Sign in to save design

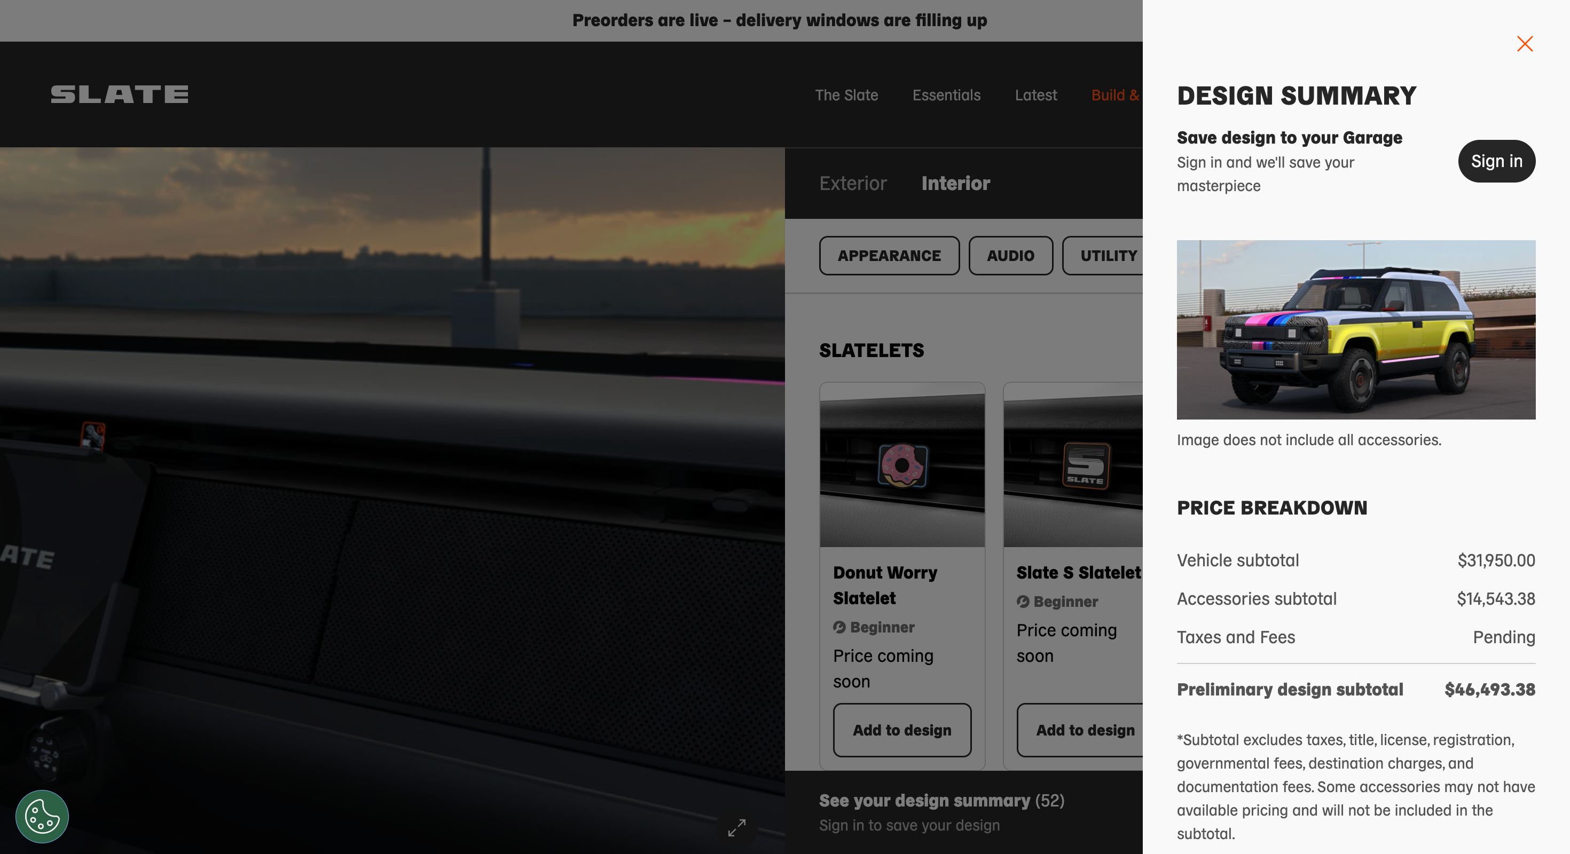click(1496, 161)
